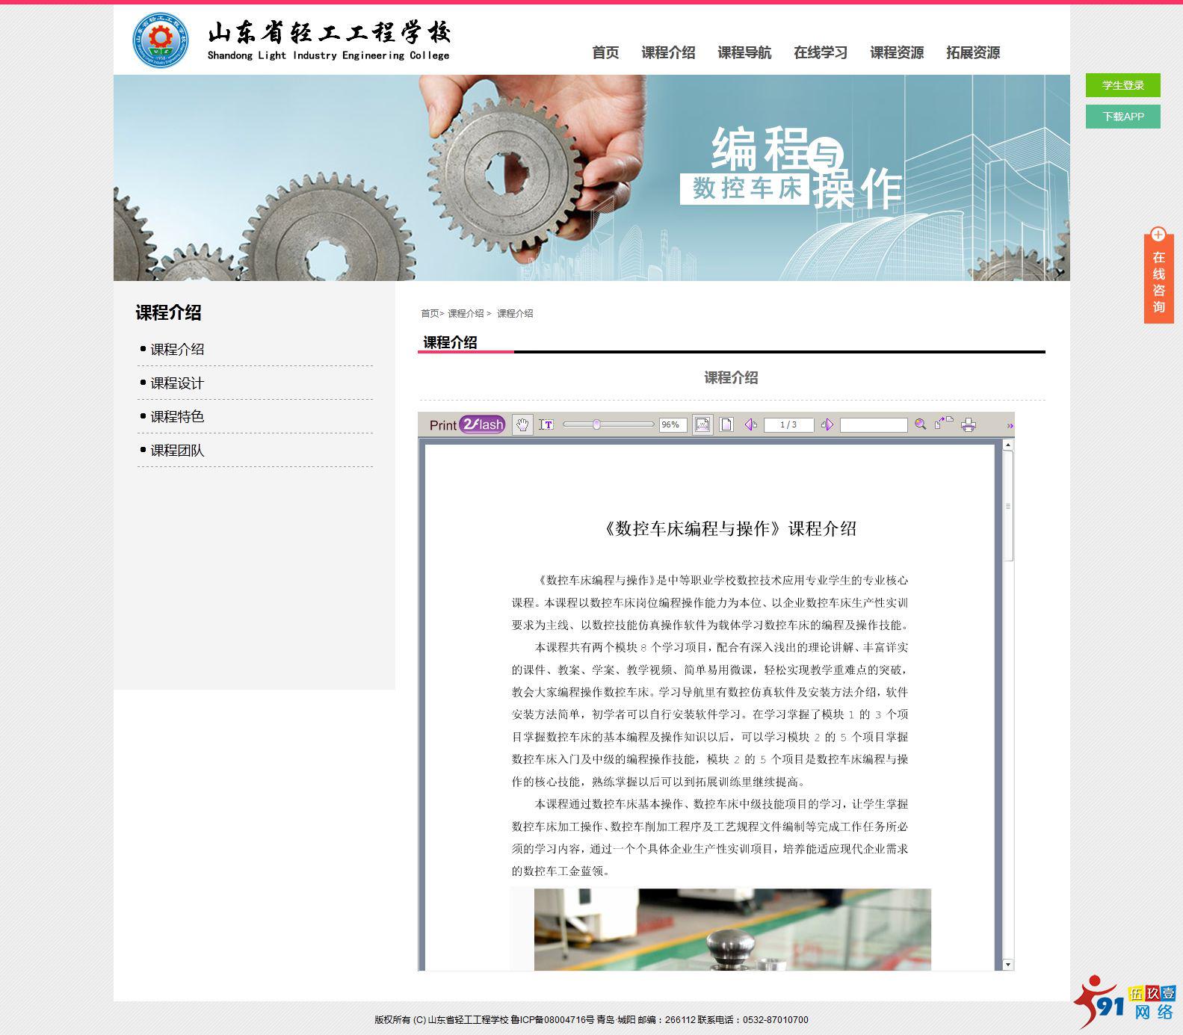The width and height of the screenshot is (1183, 1035).
Task: Select 课程团队 in left sidebar
Action: [177, 450]
